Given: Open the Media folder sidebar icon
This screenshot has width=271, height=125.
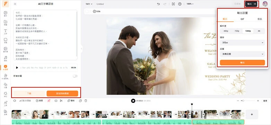Looking at the screenshot, I should tap(6, 23).
